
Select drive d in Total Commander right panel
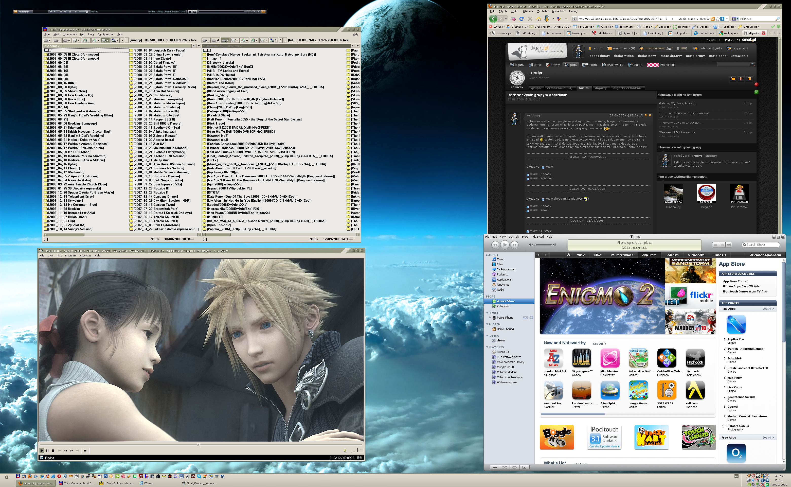point(216,40)
